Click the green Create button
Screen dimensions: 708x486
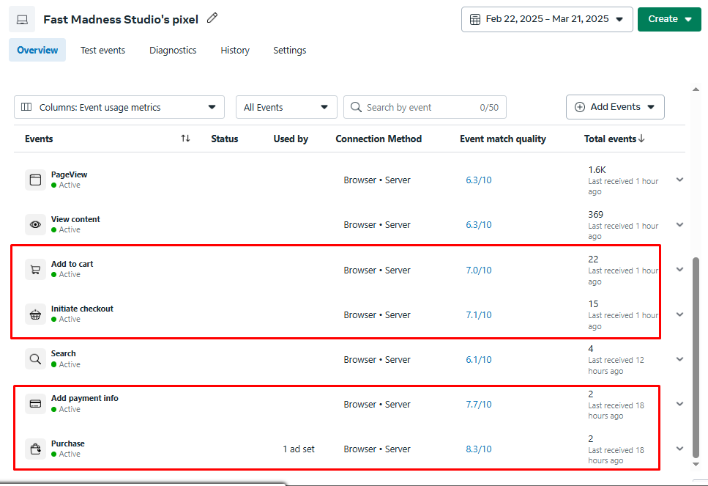[x=669, y=19]
